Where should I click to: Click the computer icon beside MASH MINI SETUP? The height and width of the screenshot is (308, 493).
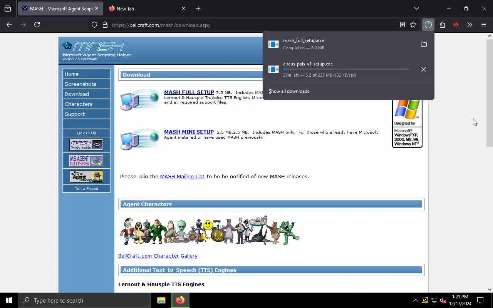[139, 139]
